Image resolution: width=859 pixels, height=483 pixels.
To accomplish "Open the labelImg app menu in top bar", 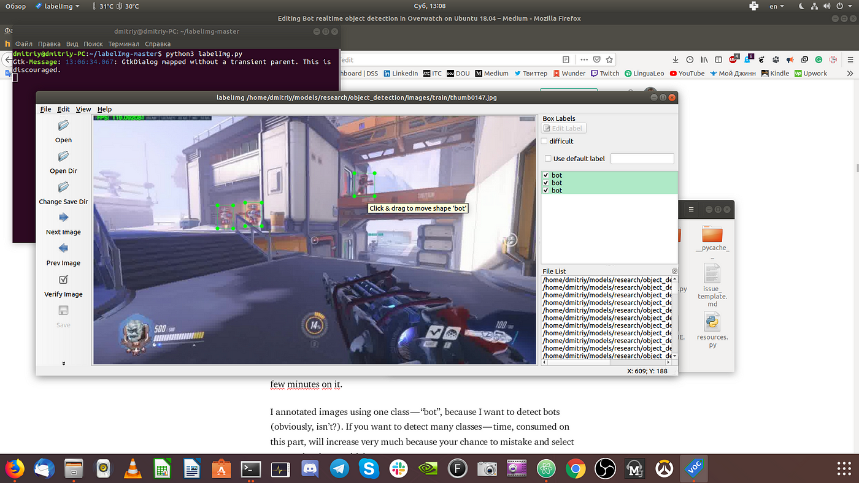I will (58, 6).
